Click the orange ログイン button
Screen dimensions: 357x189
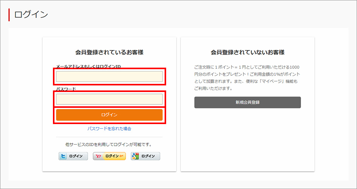coord(109,115)
